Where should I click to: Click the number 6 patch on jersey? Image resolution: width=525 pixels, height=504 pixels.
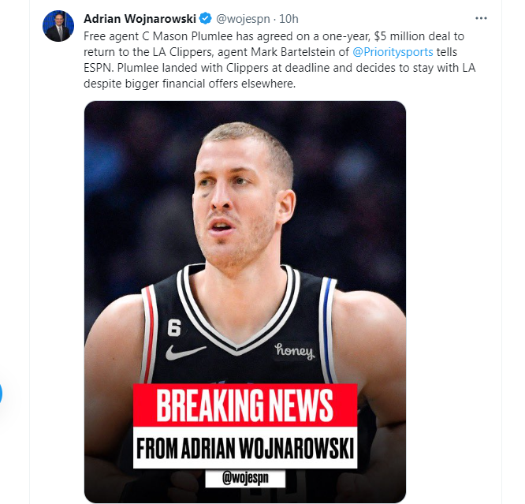coord(174,328)
